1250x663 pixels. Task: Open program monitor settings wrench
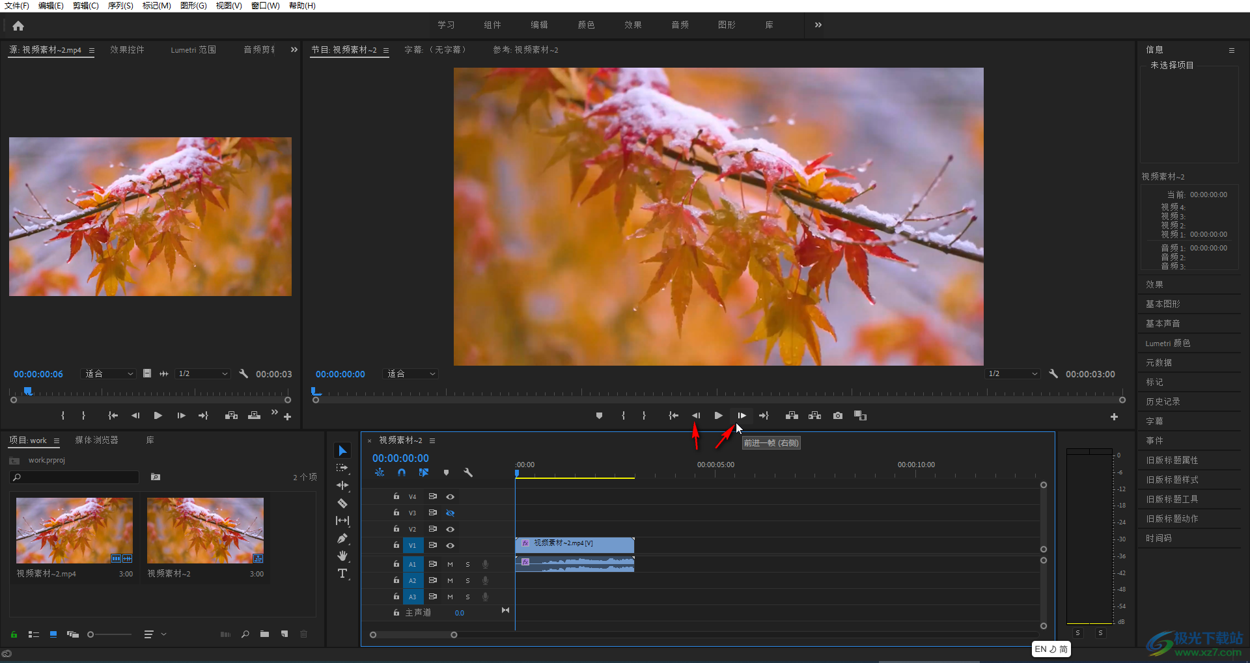tap(1053, 373)
